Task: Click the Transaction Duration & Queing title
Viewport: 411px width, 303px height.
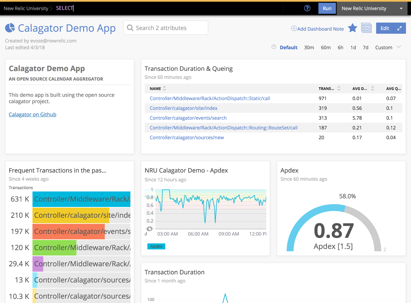Action: [x=189, y=69]
